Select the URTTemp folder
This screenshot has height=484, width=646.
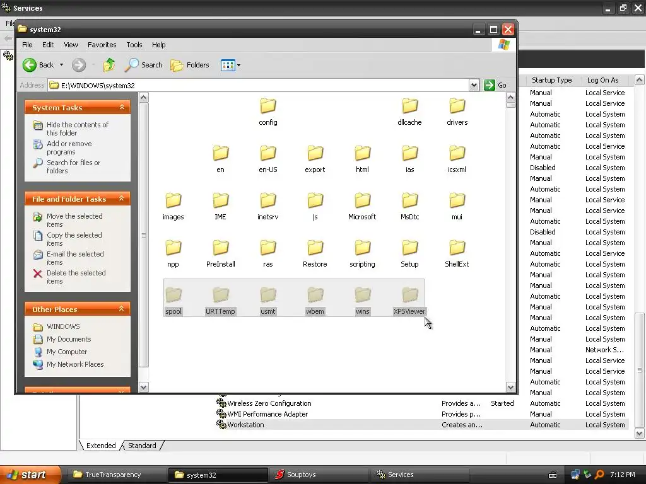pyautogui.click(x=220, y=301)
